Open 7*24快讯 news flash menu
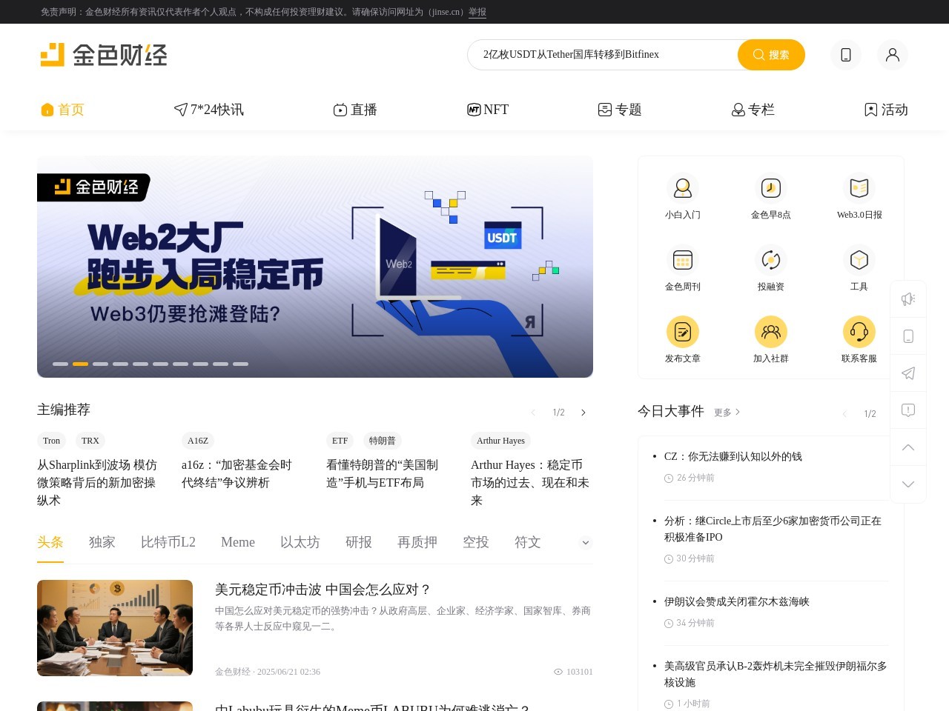Viewport: 949px width, 711px height. tap(208, 110)
